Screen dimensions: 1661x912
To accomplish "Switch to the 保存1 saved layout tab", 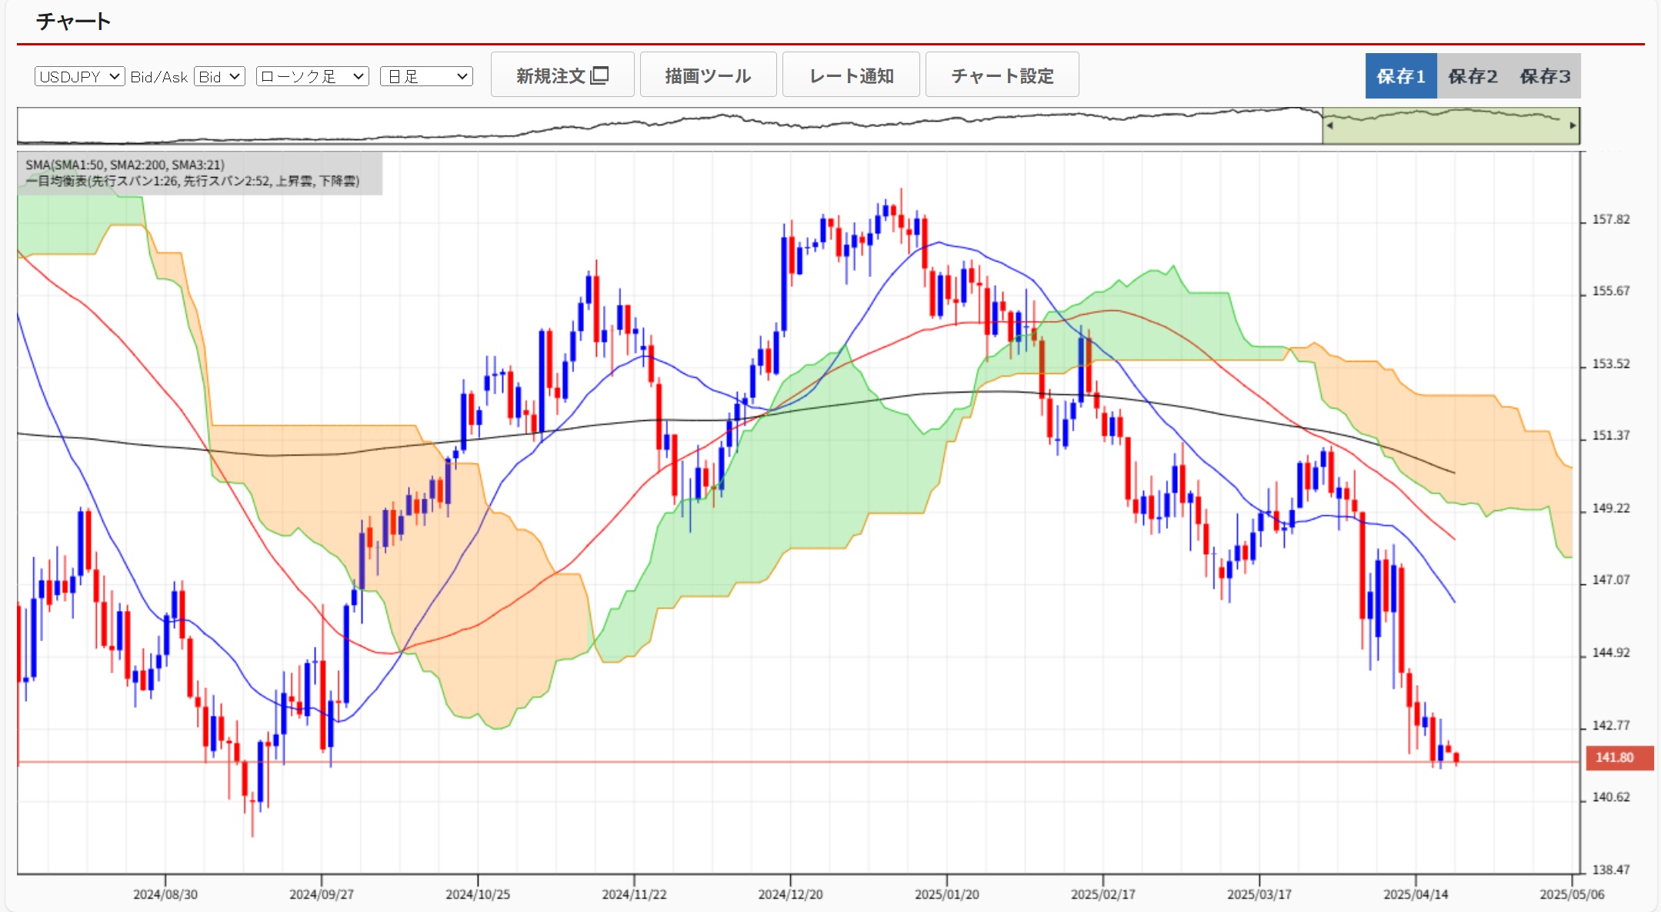I will coord(1400,75).
